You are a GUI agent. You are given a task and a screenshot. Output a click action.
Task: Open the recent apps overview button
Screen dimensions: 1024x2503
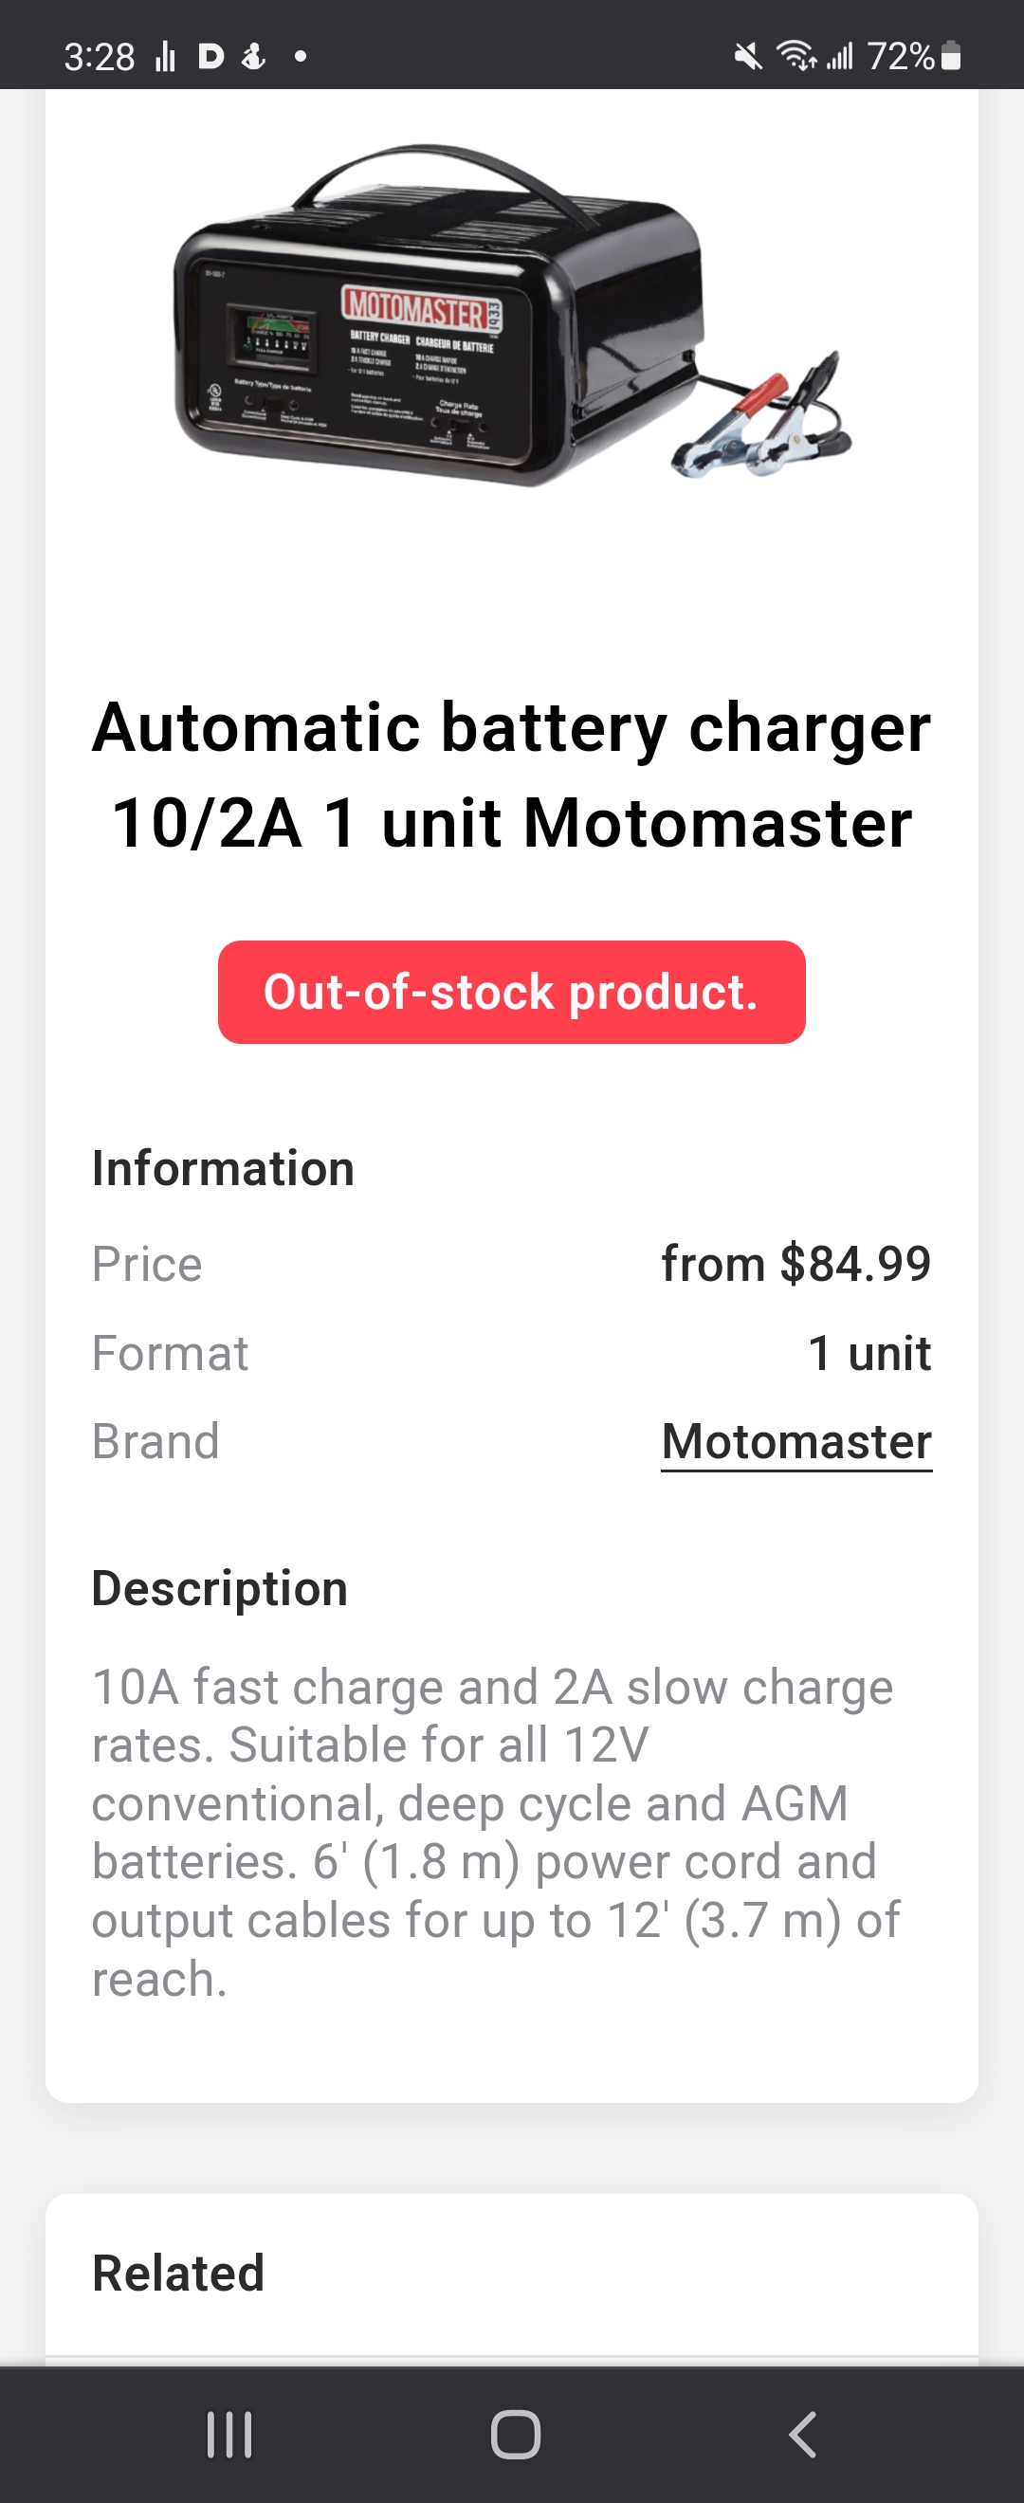[229, 2435]
